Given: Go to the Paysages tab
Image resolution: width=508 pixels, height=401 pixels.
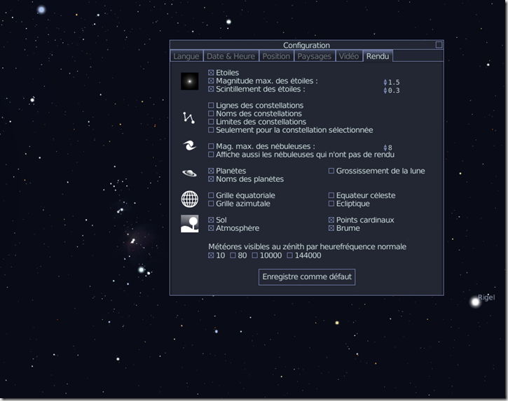Looking at the screenshot, I should coord(314,56).
